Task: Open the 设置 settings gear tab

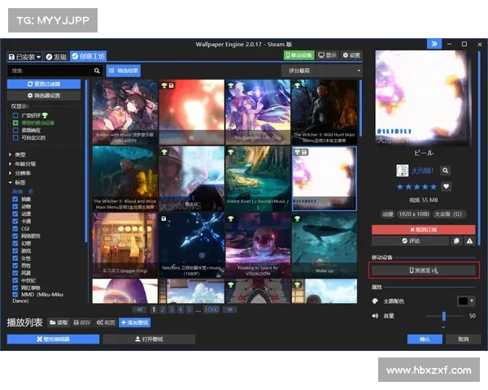Action: point(351,55)
